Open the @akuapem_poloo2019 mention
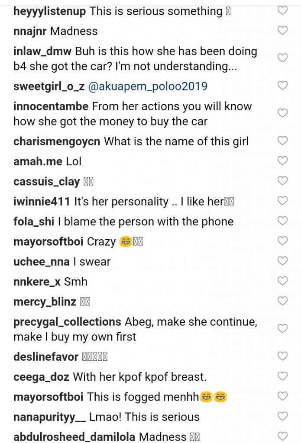 pos(148,87)
